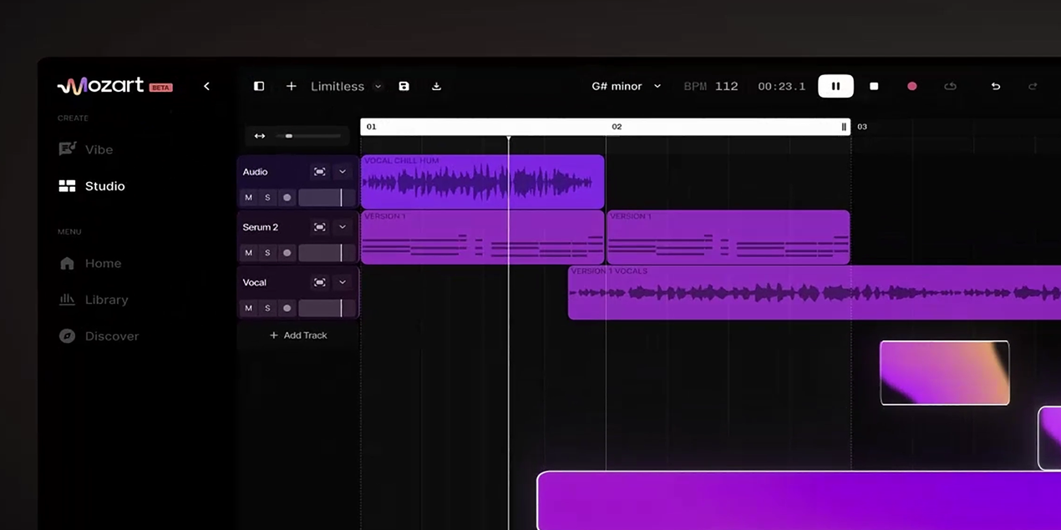Solo the Audio track
Screen dimensions: 1061x530
pos(267,198)
